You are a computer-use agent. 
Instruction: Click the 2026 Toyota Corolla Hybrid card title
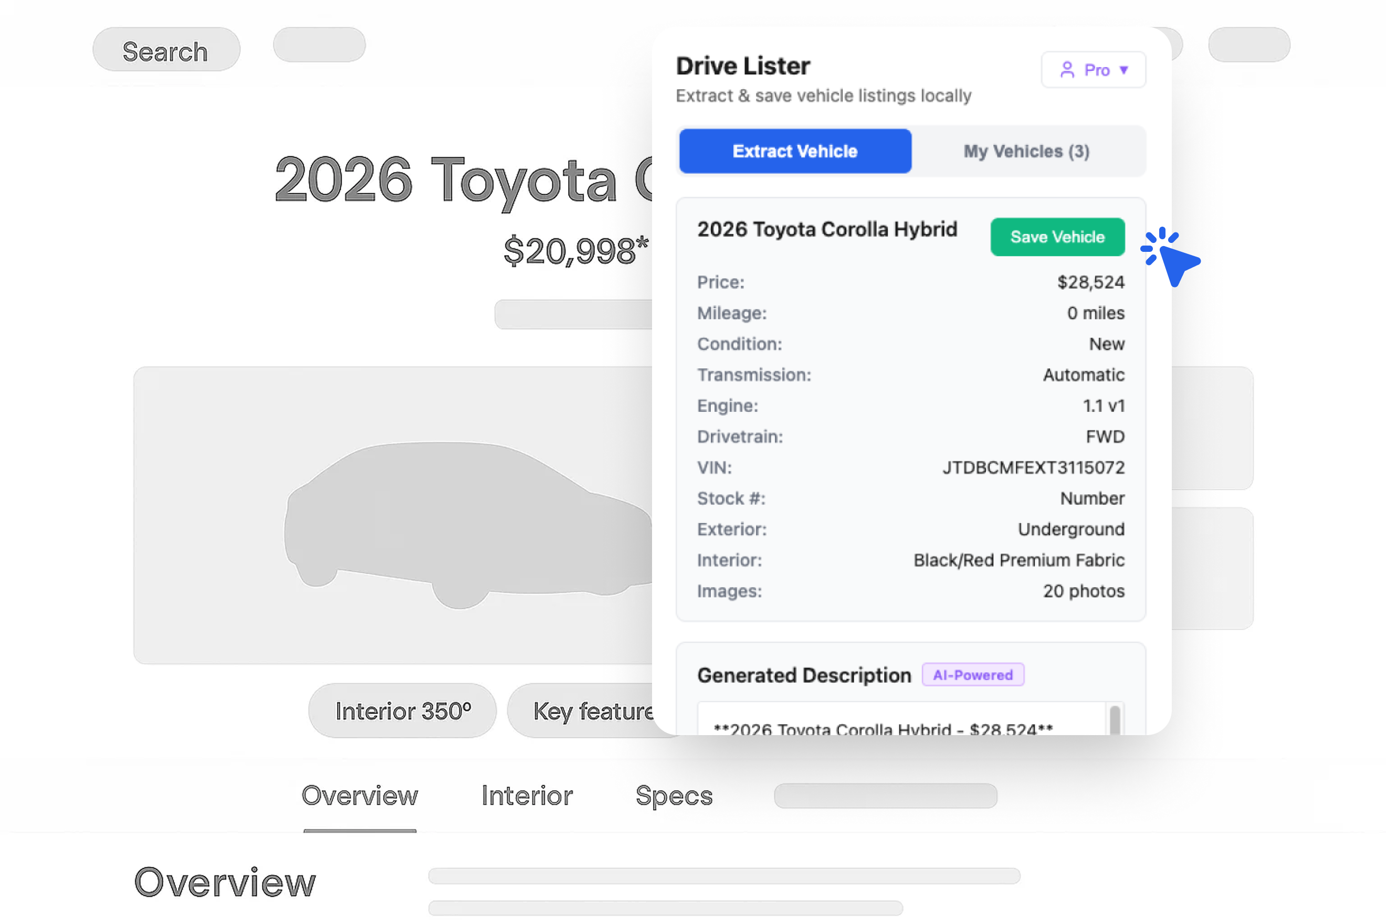pos(826,229)
